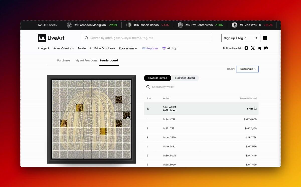This screenshot has height=187, width=301.
Task: Click Zao Wou-Ki's portrait in the ticker
Action: pyautogui.click(x=235, y=25)
